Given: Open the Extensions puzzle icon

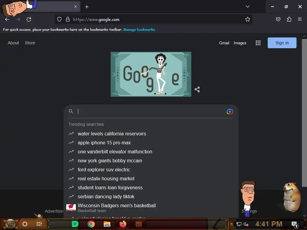Looking at the screenshot, I should pos(289,19).
